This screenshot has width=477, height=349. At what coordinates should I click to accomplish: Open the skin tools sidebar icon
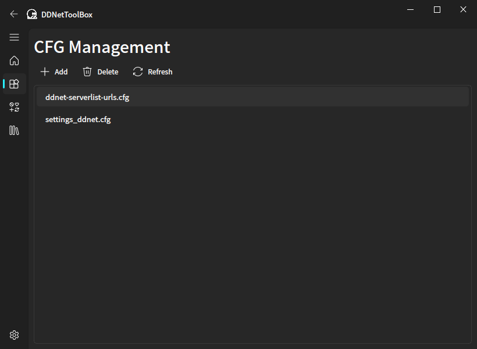coord(14,107)
